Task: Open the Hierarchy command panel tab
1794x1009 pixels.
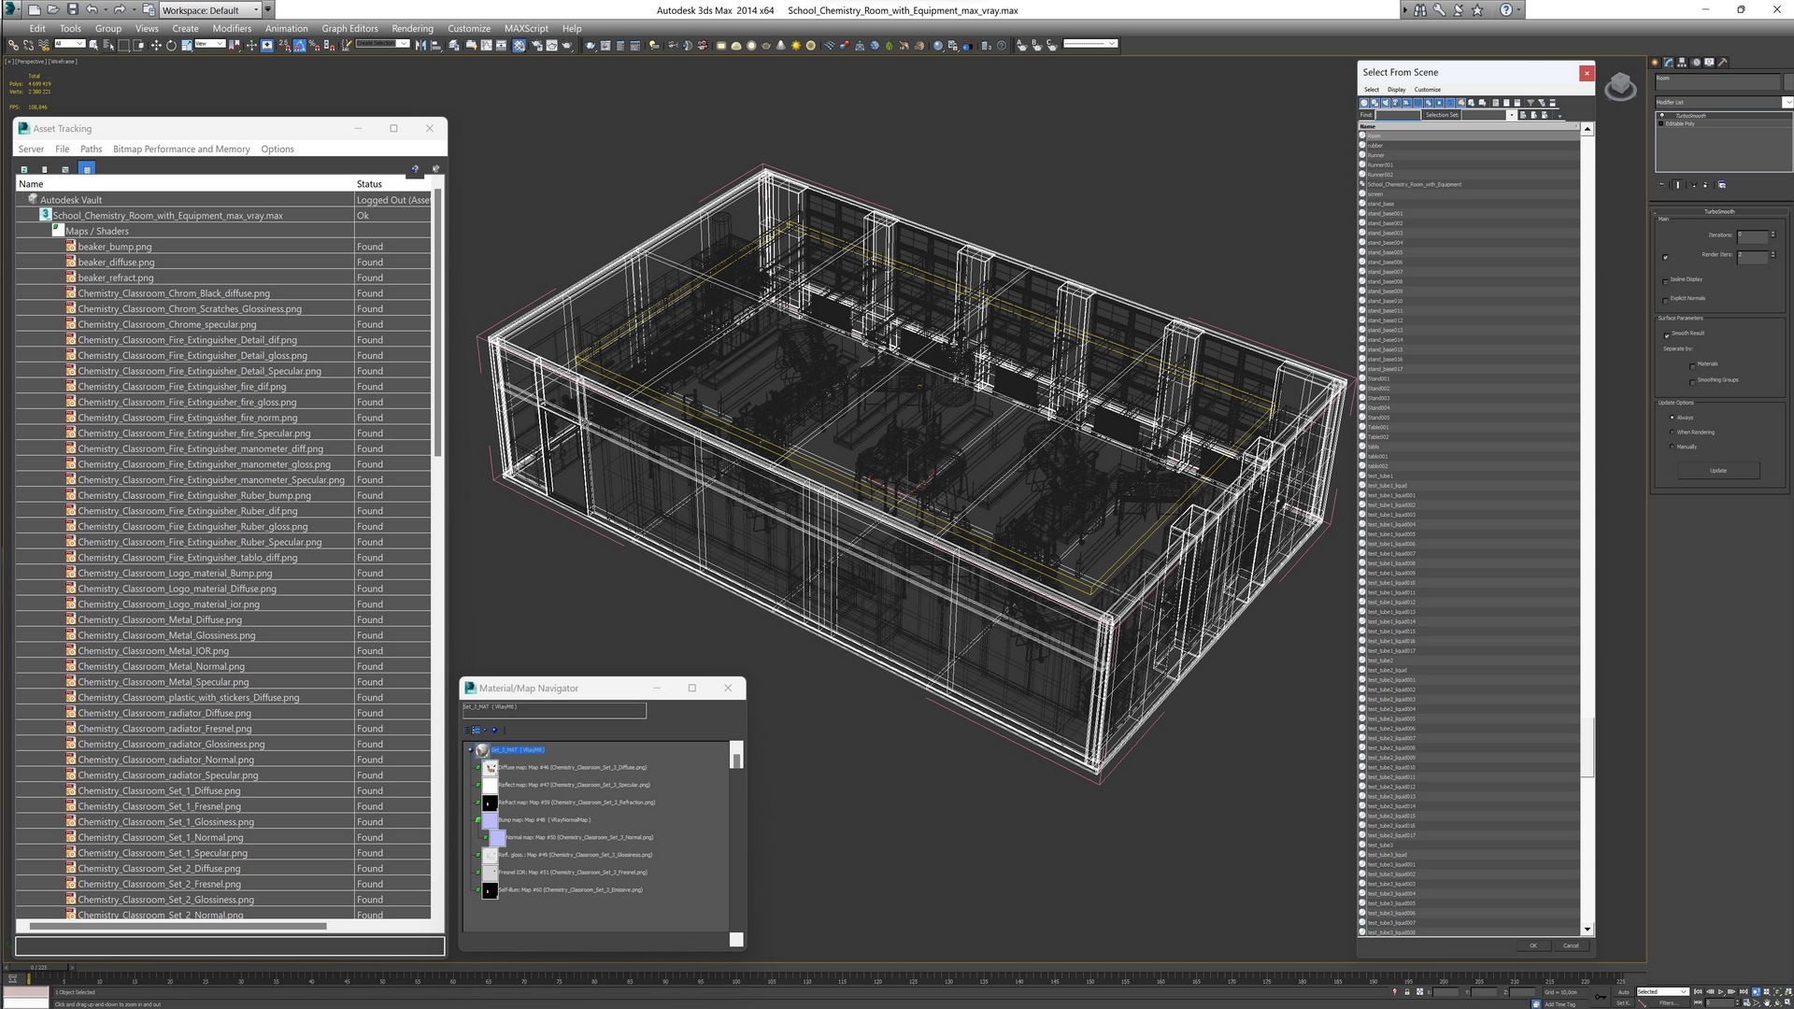Action: click(1682, 63)
